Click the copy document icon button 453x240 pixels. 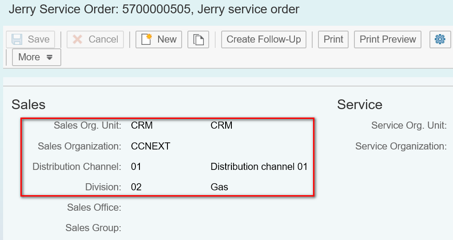point(198,39)
